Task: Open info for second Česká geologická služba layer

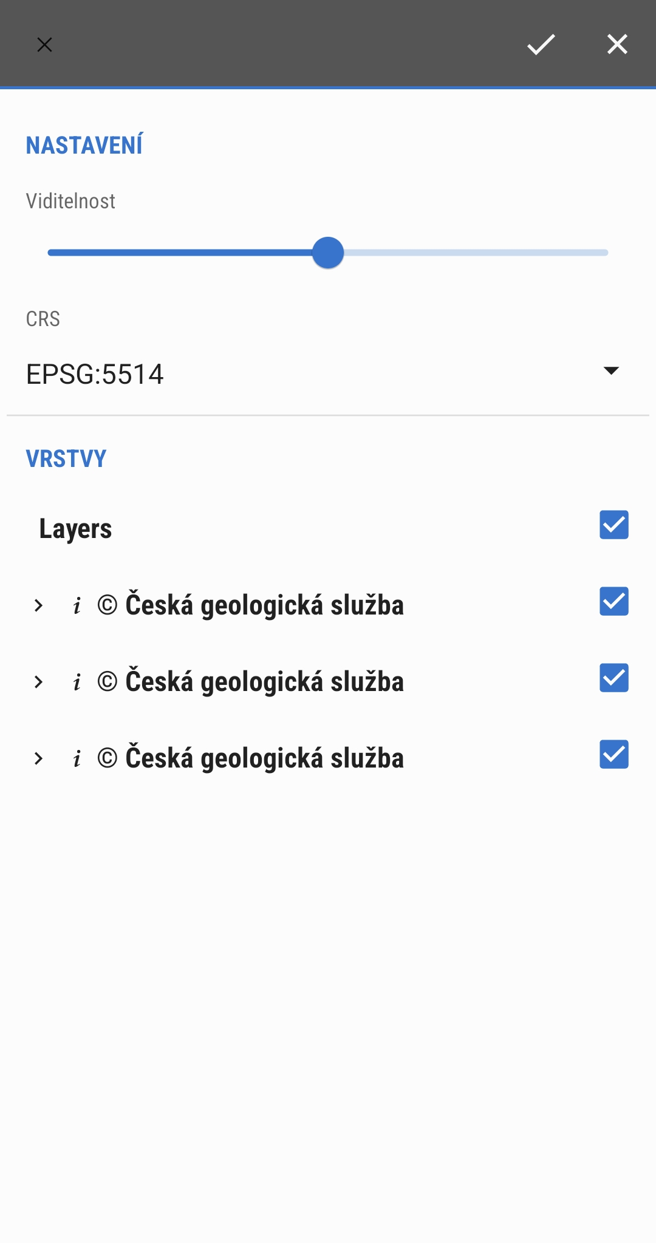Action: pos(77,683)
